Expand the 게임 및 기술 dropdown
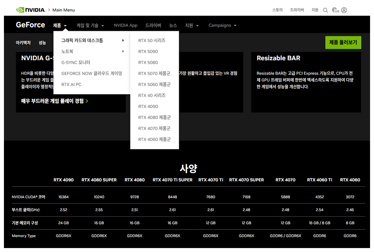374x252 pixels. [90, 25]
